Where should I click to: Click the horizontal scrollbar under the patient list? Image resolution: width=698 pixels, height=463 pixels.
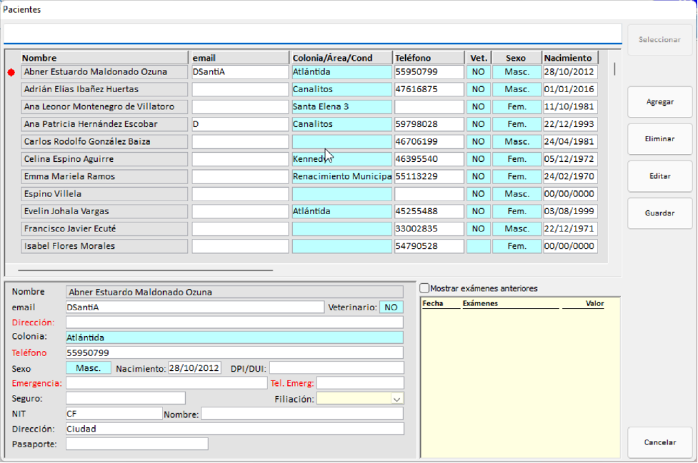[145, 270]
